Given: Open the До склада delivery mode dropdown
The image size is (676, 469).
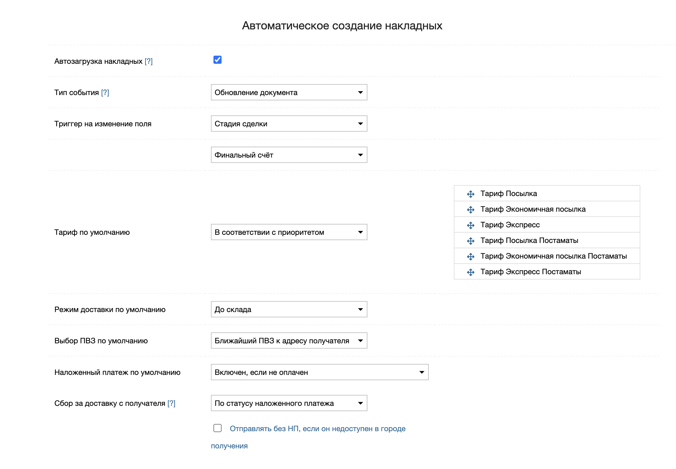Looking at the screenshot, I should click(289, 309).
